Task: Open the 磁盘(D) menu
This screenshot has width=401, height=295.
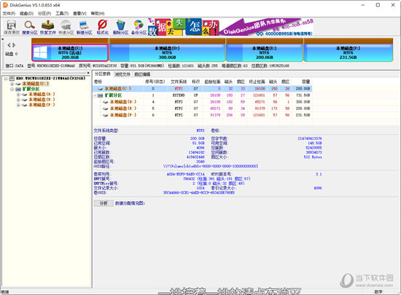Action: (26, 13)
